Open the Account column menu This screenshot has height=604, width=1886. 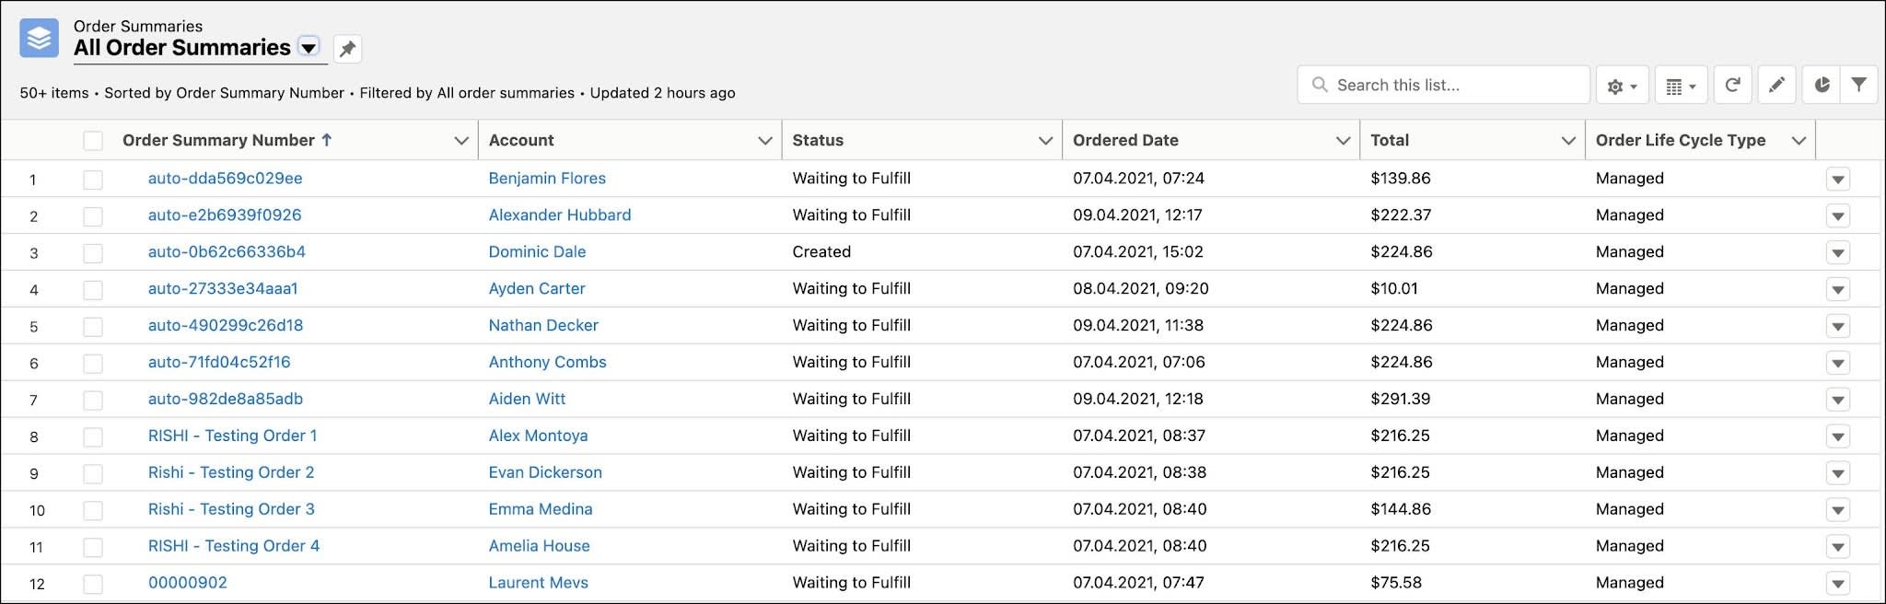(764, 141)
